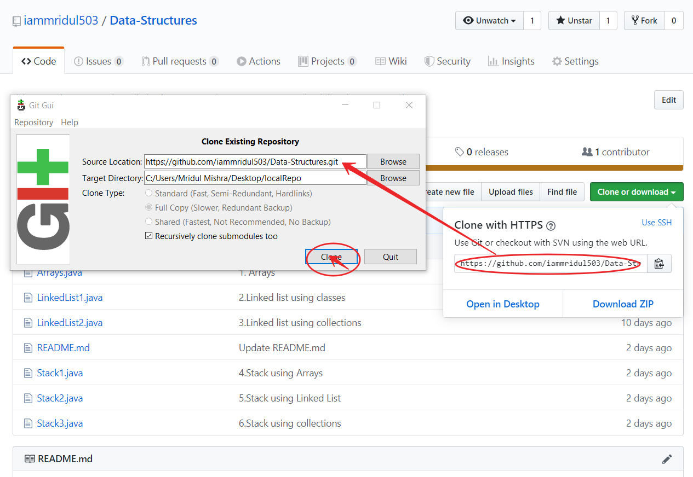This screenshot has height=477, width=693.
Task: Click the Git Gui logo in title bar
Action: click(x=21, y=105)
